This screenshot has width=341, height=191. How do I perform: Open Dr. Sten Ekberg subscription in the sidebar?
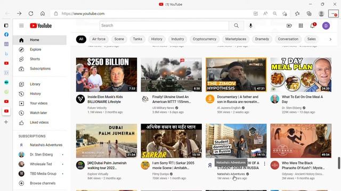(39, 154)
